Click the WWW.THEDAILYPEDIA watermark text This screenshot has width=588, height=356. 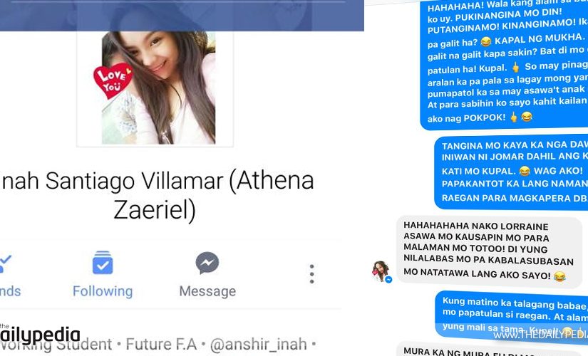point(540,335)
